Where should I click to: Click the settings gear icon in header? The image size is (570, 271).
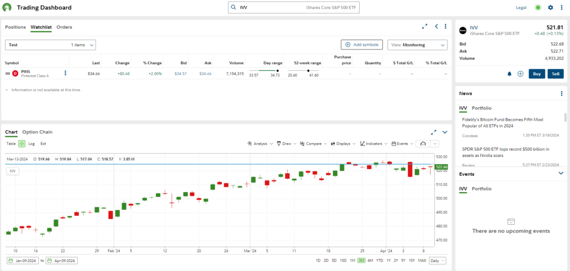(551, 7)
